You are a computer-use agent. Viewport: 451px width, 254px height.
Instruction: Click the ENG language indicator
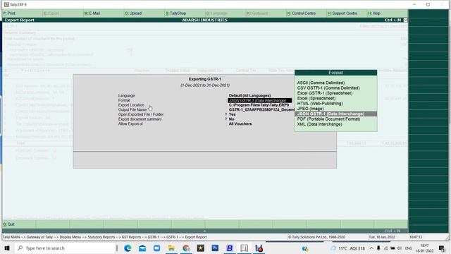click(x=409, y=248)
